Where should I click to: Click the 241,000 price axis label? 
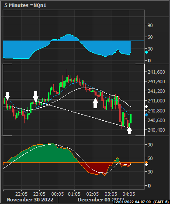(x=156, y=101)
